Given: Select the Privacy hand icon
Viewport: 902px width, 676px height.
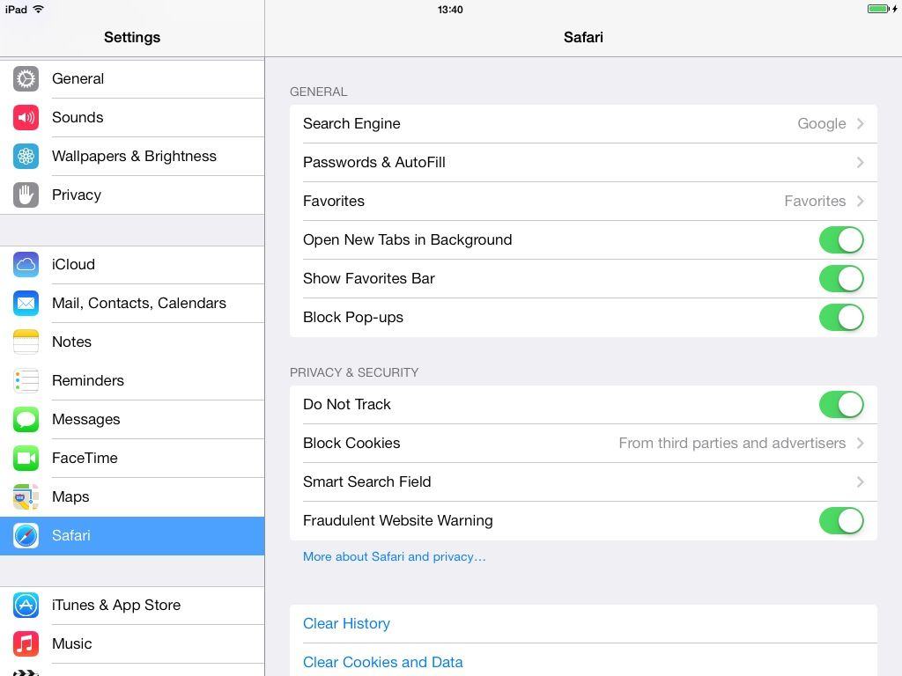Looking at the screenshot, I should 26,195.
